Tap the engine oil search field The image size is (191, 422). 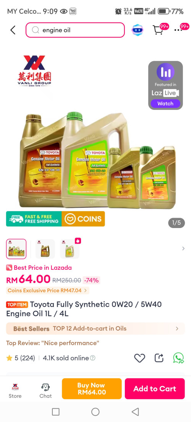pyautogui.click(x=75, y=30)
